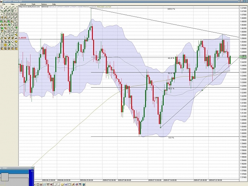Click the 2009-07-20 00:00 date label
248x186 pixels.
(x=200, y=180)
